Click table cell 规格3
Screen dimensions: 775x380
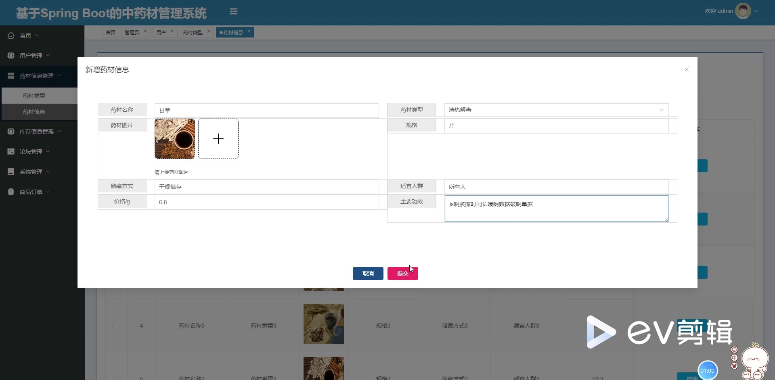[x=383, y=326]
